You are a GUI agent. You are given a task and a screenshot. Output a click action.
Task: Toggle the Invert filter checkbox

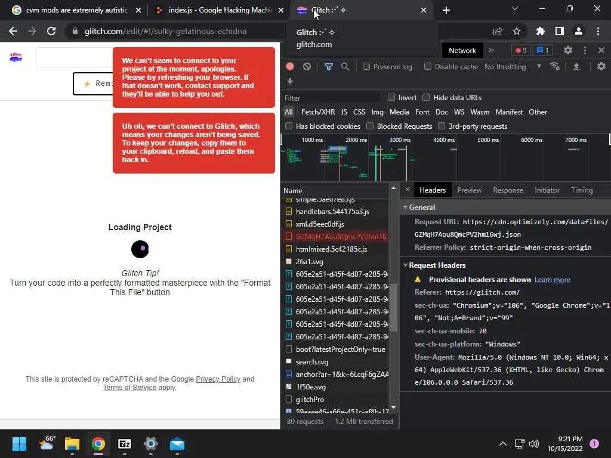(x=391, y=97)
